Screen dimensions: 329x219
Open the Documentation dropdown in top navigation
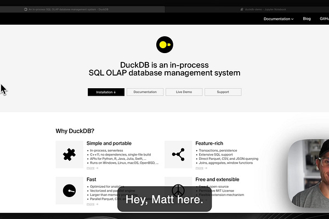pos(279,19)
